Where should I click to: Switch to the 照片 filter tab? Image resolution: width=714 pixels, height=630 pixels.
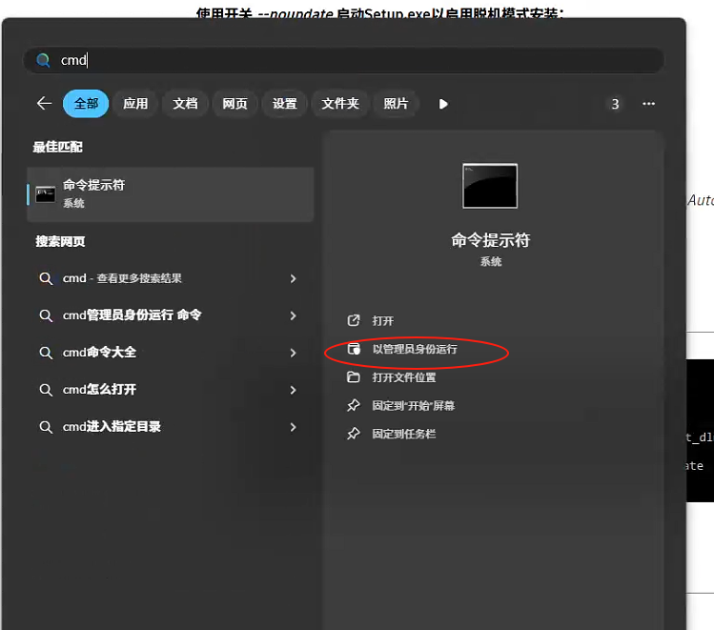(x=396, y=104)
